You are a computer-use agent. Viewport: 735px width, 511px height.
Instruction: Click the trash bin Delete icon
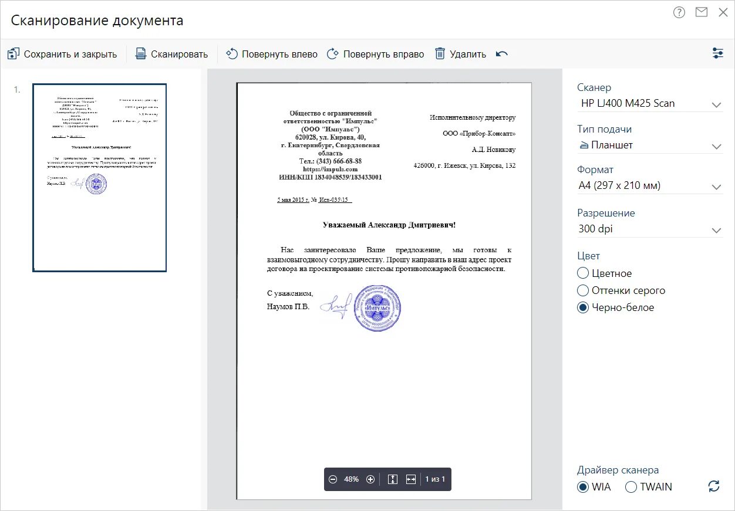[x=440, y=54]
